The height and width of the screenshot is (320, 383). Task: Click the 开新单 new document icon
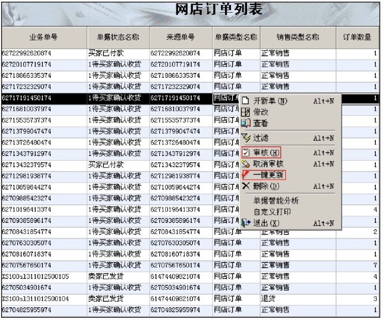[245, 100]
